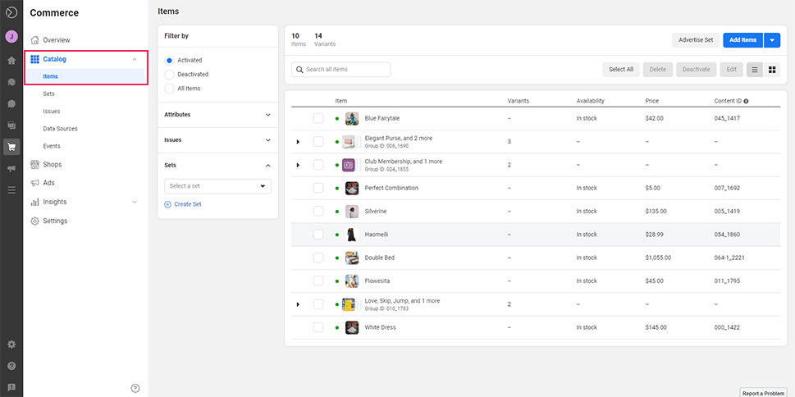Collapse the Catalog menu chevron
The width and height of the screenshot is (795, 397).
pyautogui.click(x=135, y=59)
